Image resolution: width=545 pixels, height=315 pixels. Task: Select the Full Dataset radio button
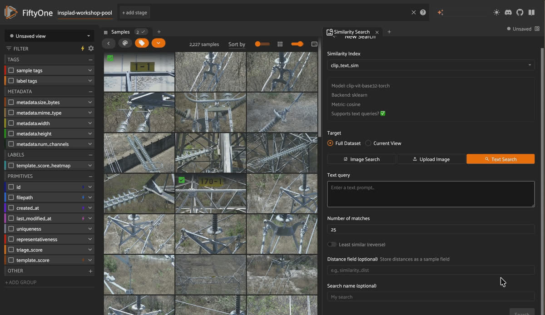pos(330,143)
